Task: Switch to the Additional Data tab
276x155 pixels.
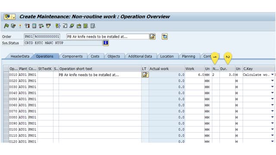Action: pyautogui.click(x=140, y=56)
